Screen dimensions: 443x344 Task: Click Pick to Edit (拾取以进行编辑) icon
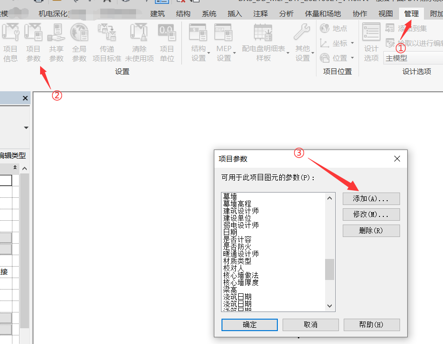tap(390, 43)
